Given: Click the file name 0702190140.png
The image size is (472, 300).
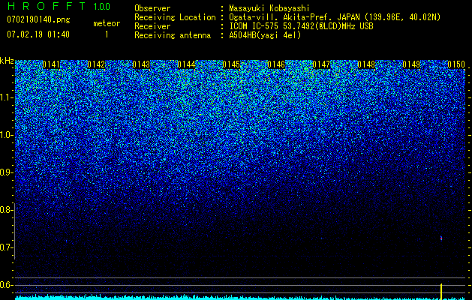Looking at the screenshot, I should (38, 19).
